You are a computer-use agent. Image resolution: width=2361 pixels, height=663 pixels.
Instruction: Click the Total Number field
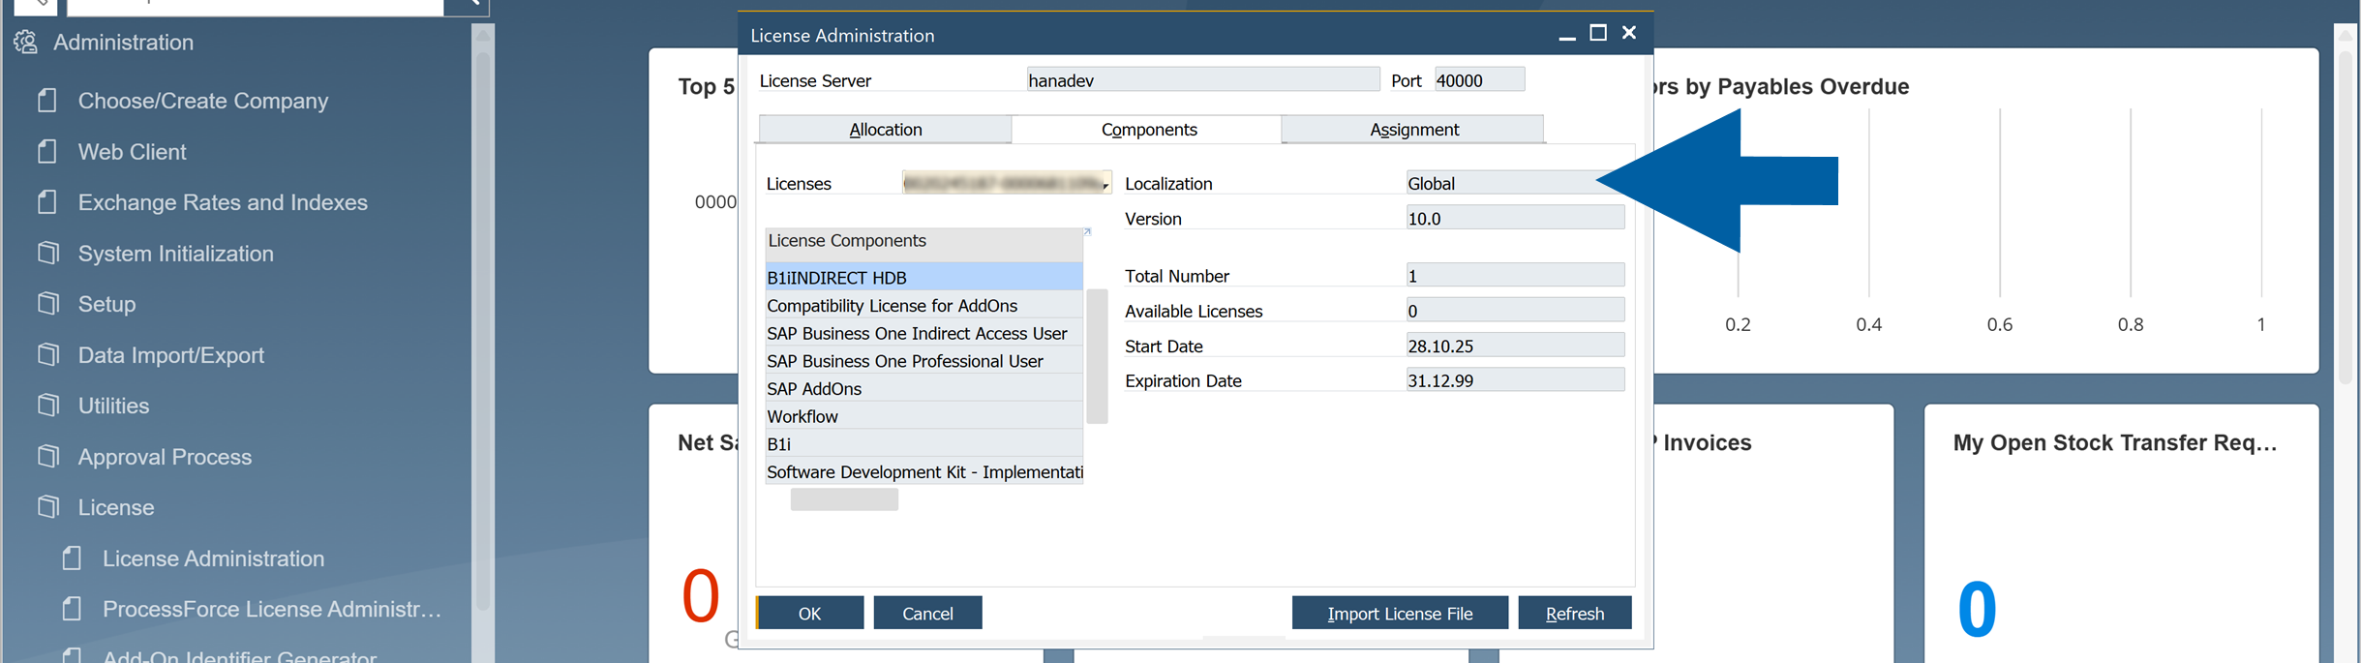[x=1515, y=276]
